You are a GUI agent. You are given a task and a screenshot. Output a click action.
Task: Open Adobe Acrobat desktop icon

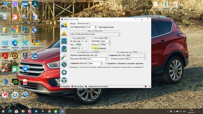[x=5, y=56]
